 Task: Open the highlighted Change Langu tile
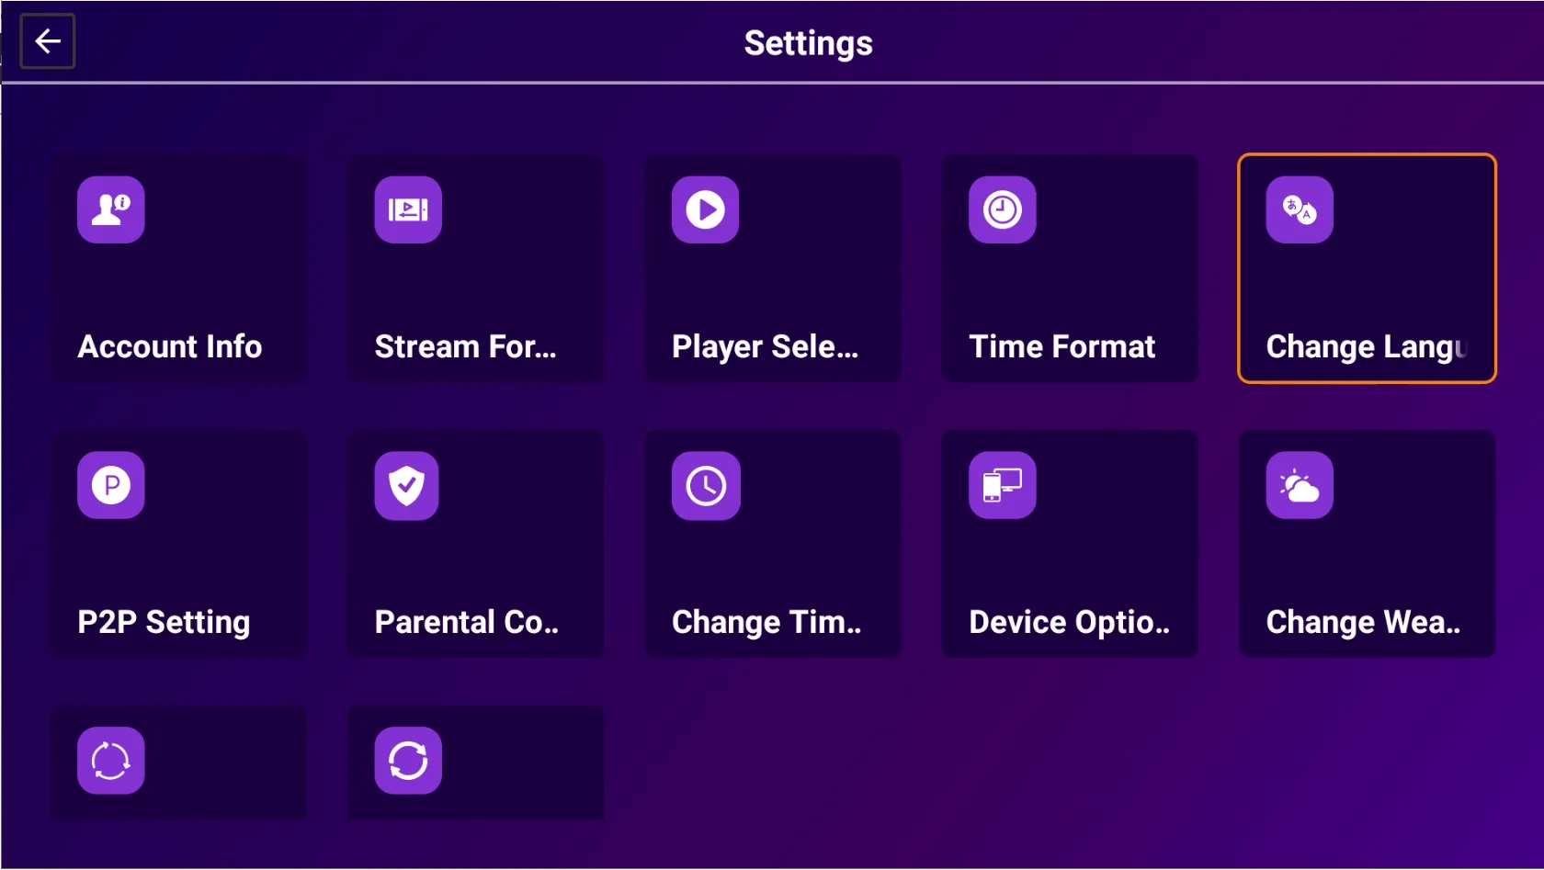point(1367,268)
